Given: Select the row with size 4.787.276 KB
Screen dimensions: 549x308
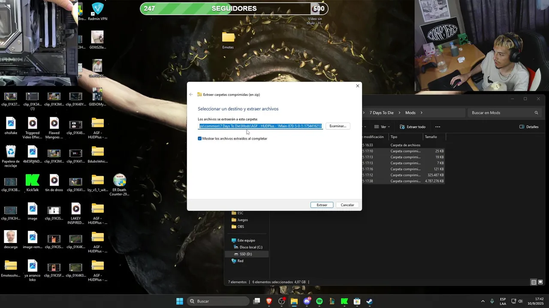Looking at the screenshot, I should (403, 181).
